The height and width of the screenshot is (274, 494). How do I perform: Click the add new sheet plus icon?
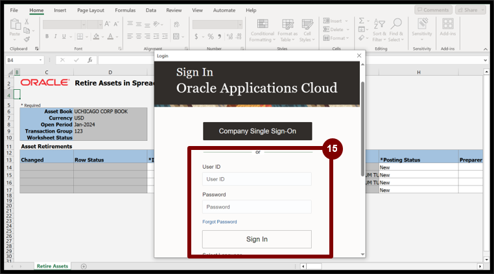84,266
